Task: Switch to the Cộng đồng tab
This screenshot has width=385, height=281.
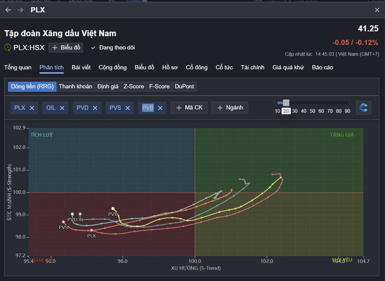Action: point(113,67)
